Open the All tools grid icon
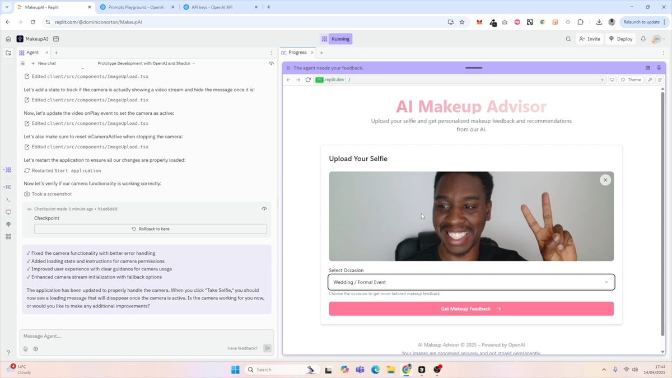 (8, 237)
